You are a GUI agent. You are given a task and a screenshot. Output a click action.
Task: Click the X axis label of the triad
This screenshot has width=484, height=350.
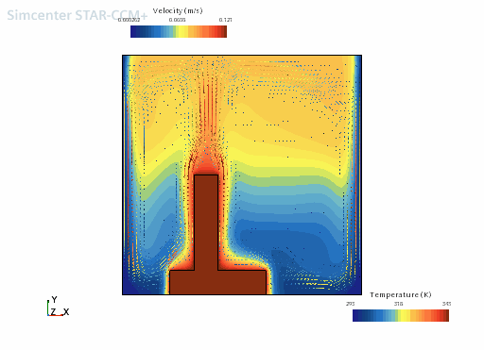coord(66,312)
